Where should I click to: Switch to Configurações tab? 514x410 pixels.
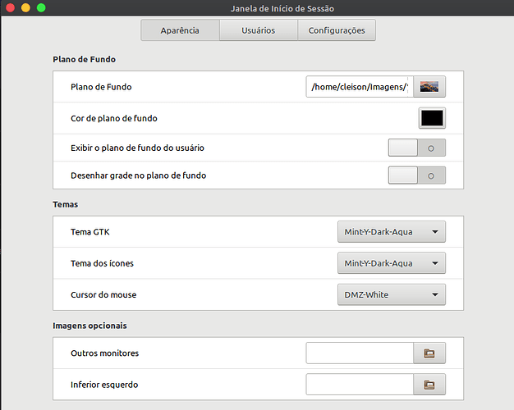point(337,30)
